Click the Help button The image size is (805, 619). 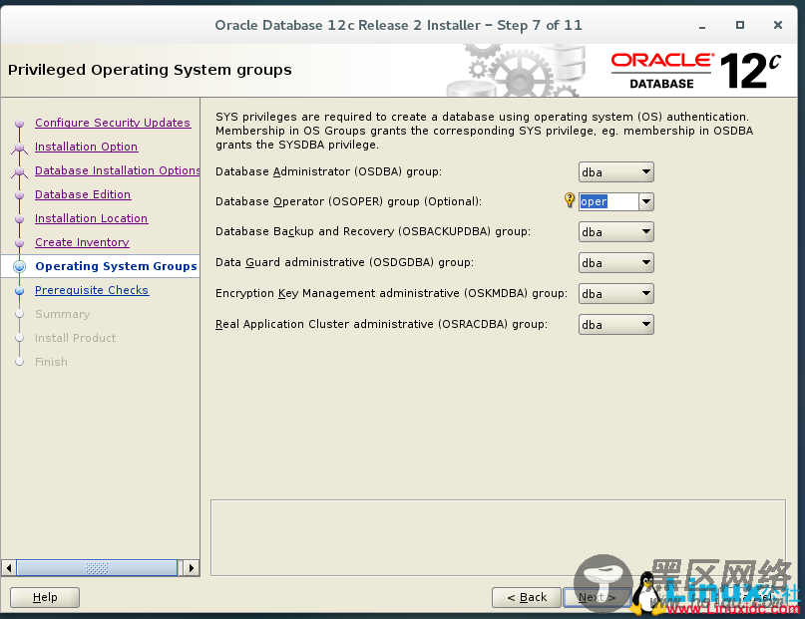click(x=45, y=597)
